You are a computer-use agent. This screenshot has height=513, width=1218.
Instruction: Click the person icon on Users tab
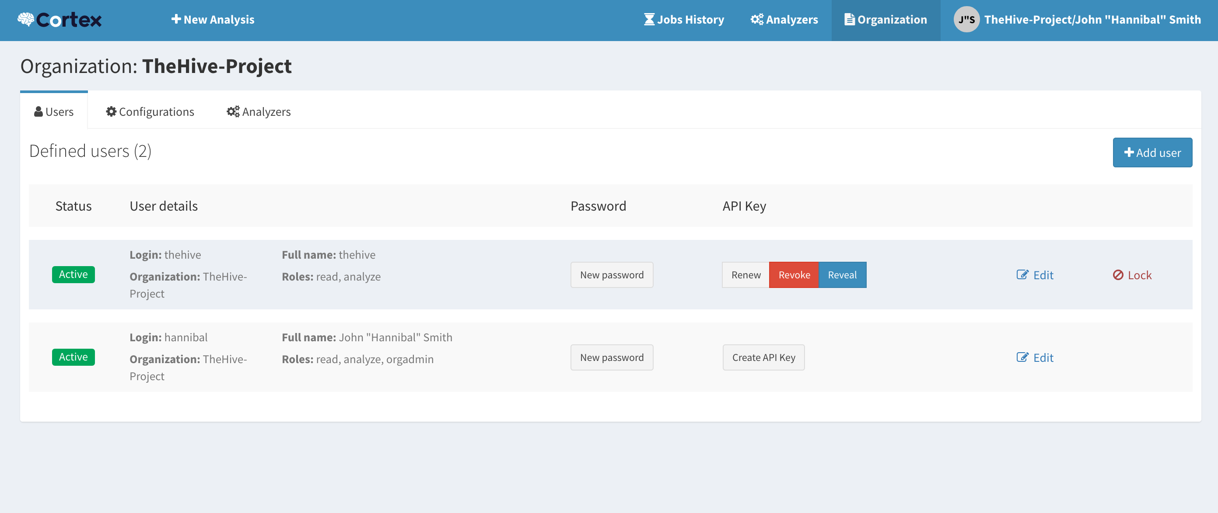[x=38, y=111]
